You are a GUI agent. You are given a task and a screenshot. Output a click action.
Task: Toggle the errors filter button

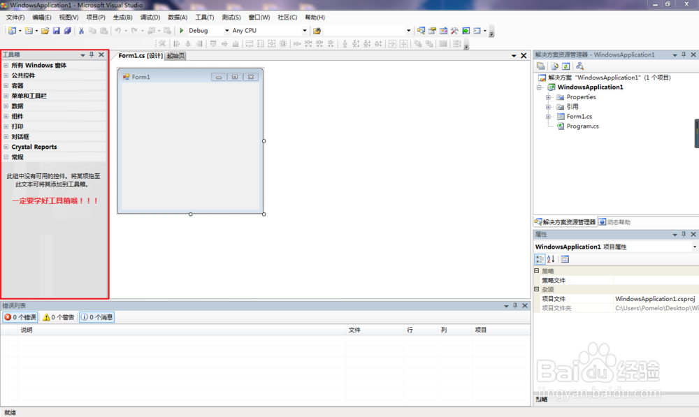[20, 317]
